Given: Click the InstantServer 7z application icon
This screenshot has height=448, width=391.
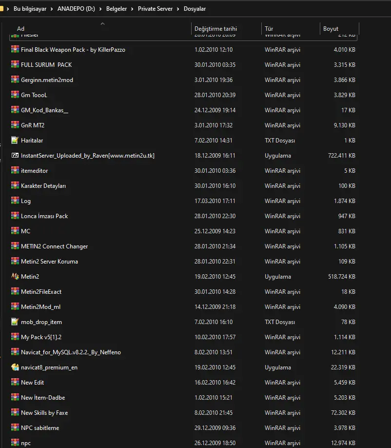Looking at the screenshot, I should 15,155.
